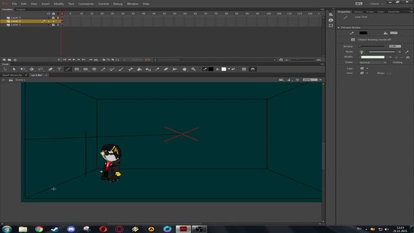Open Google Chrome from the taskbar
This screenshot has width=414, height=233.
[39, 229]
